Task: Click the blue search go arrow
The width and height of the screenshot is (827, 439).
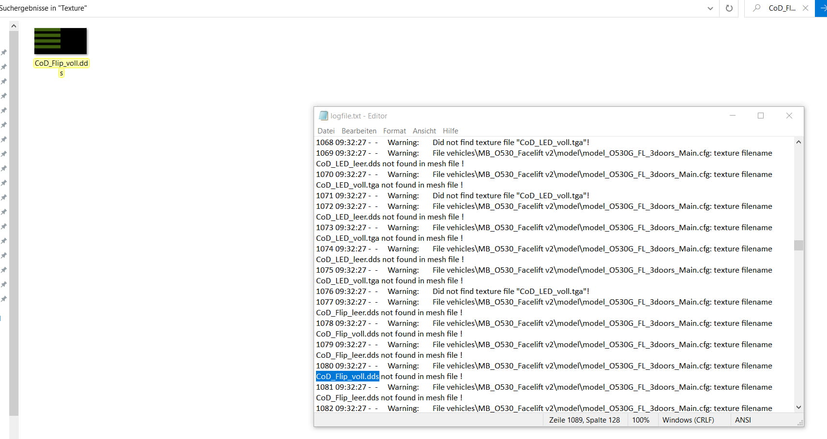Action: coord(822,8)
